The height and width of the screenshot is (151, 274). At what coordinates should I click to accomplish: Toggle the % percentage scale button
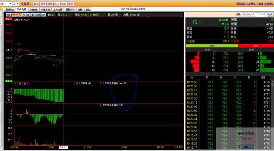click(x=24, y=15)
